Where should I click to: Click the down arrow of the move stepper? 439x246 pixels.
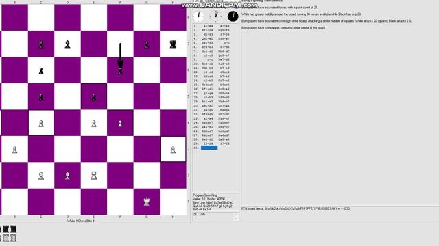coord(236,219)
